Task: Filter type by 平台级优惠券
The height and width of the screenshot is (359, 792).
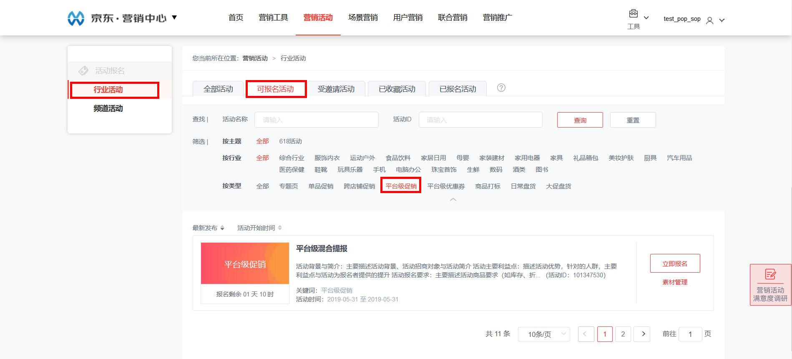Action: [446, 186]
